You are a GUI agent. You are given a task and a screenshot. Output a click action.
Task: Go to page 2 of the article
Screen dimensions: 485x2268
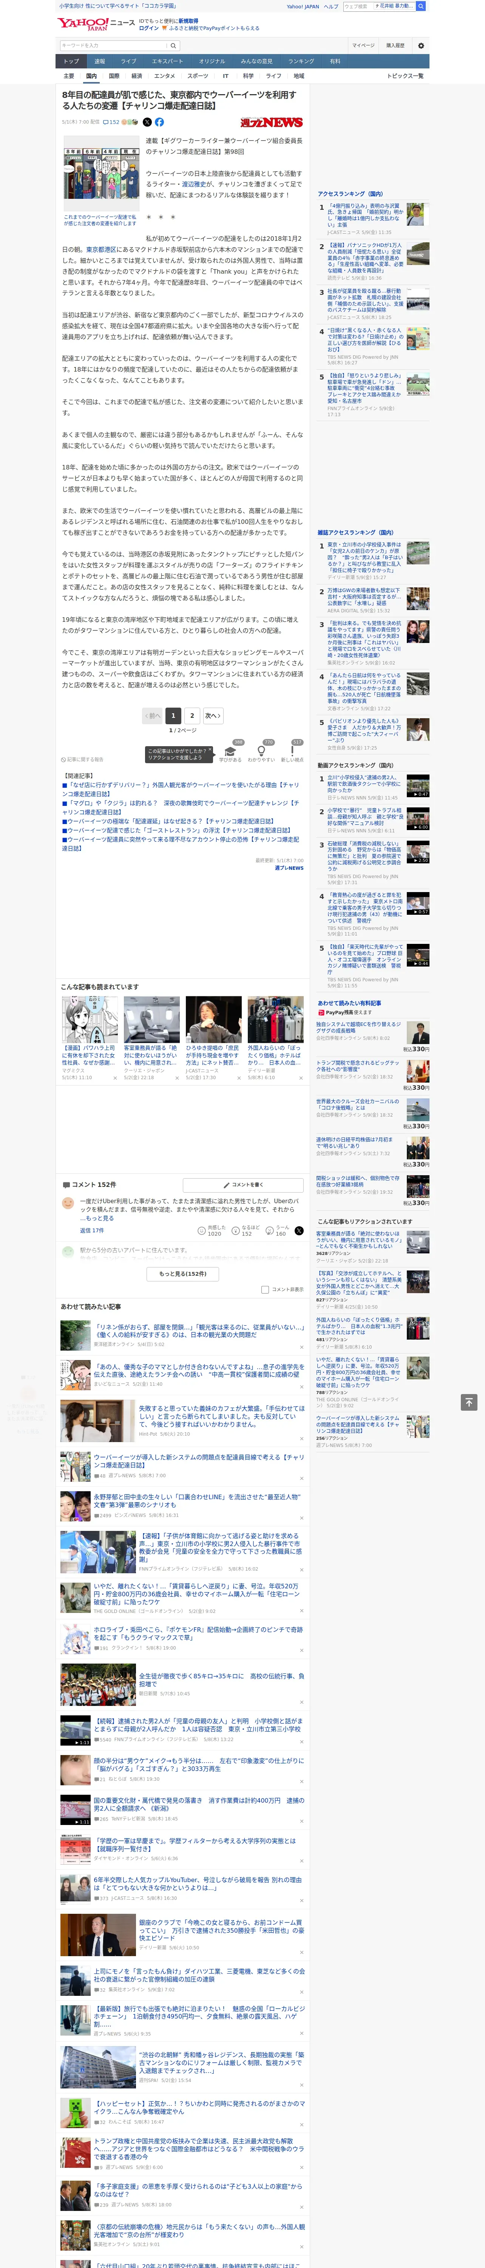point(192,716)
